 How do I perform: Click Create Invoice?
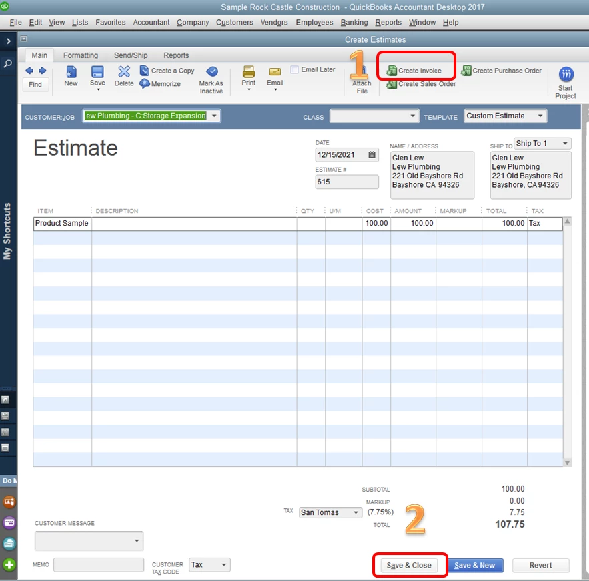click(414, 71)
